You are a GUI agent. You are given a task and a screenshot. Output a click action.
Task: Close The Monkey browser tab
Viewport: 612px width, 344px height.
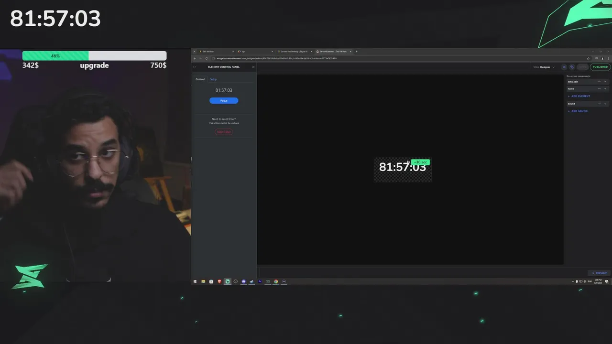[x=233, y=52]
